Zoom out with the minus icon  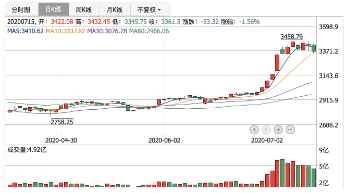[290, 130]
